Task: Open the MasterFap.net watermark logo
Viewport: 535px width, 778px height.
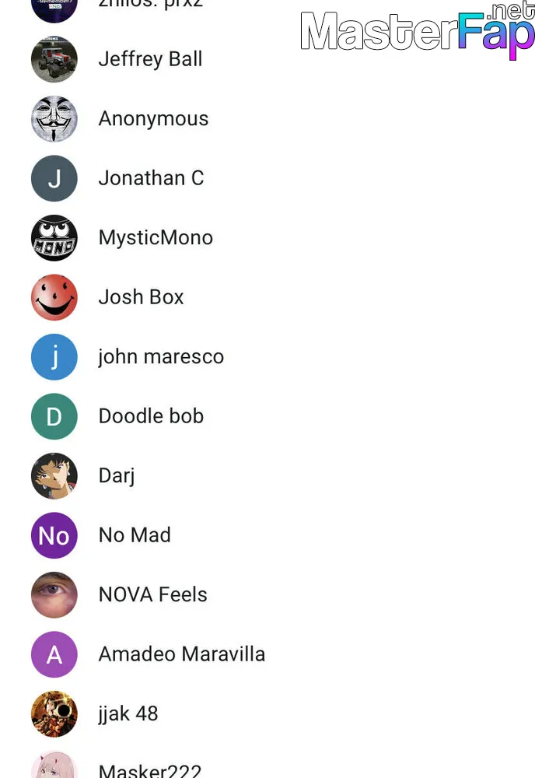Action: click(418, 31)
